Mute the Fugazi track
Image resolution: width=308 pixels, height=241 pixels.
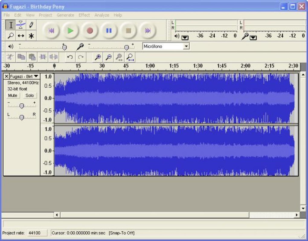click(13, 96)
